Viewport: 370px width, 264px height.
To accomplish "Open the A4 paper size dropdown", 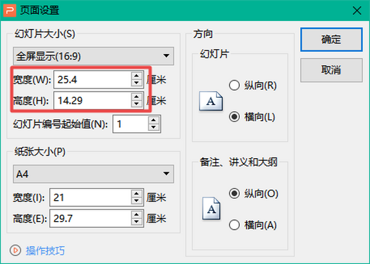I will click(94, 174).
